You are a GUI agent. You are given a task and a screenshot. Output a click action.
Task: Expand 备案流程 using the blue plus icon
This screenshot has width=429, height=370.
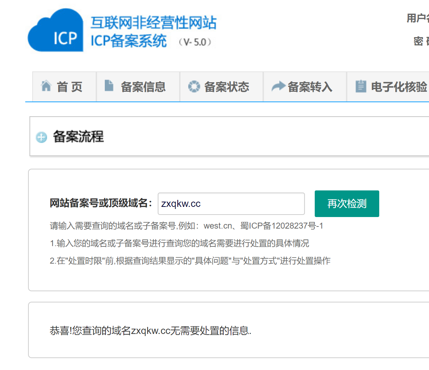41,137
